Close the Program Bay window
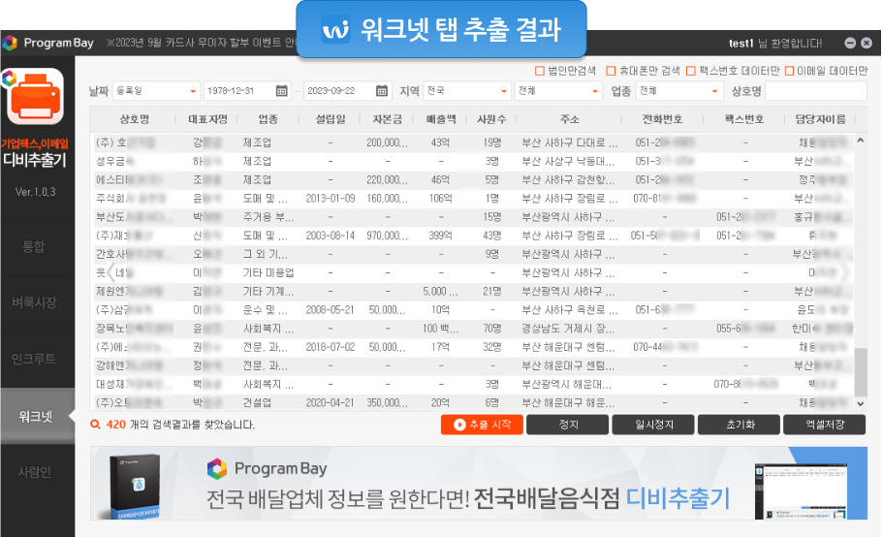The height and width of the screenshot is (537, 883). point(867,43)
